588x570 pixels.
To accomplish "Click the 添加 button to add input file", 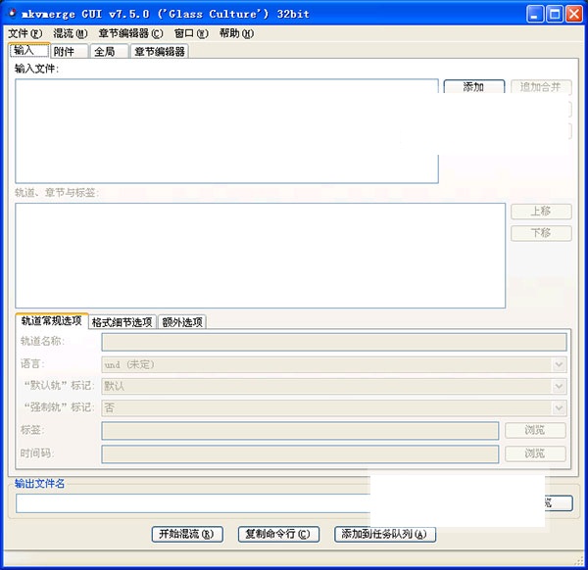I will pos(473,87).
